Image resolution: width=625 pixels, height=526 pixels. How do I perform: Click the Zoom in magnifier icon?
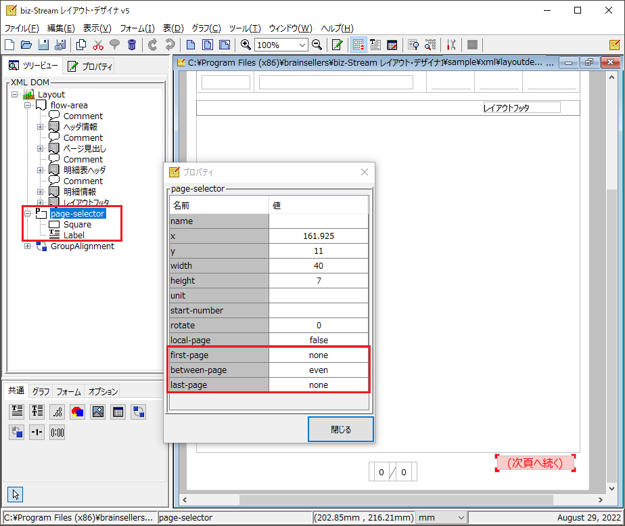coord(246,45)
